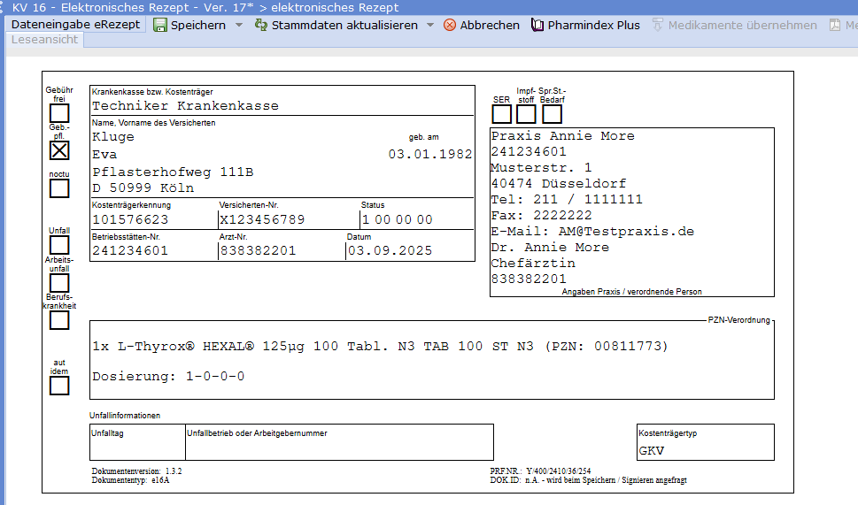This screenshot has width=858, height=505.
Task: Check the Impfstoff checkbox
Action: [527, 114]
